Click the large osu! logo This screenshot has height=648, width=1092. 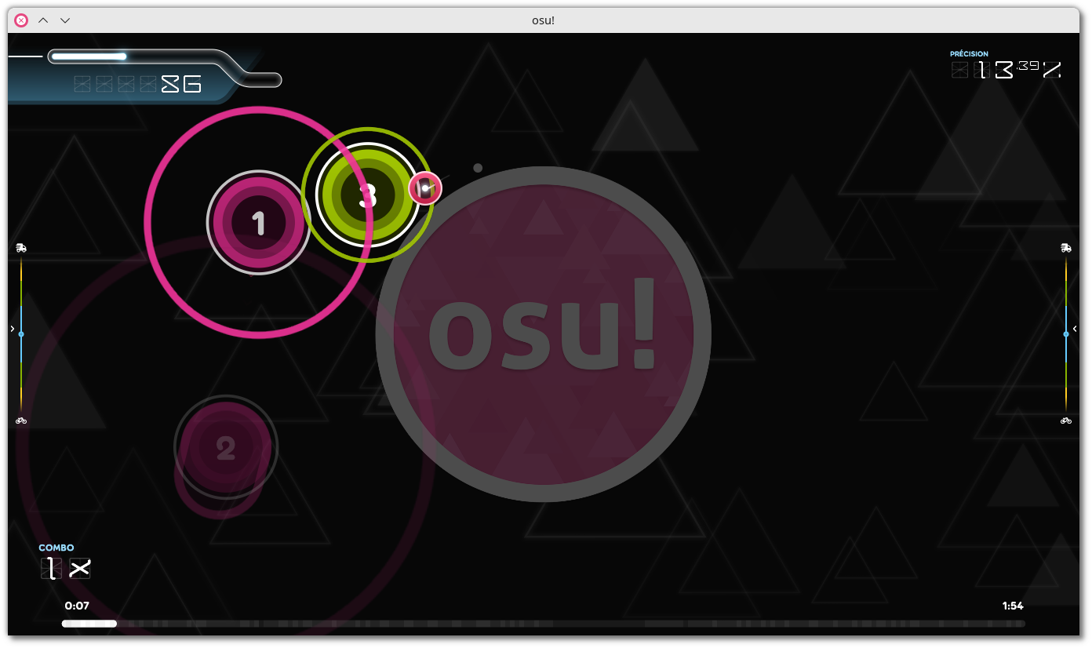click(543, 334)
